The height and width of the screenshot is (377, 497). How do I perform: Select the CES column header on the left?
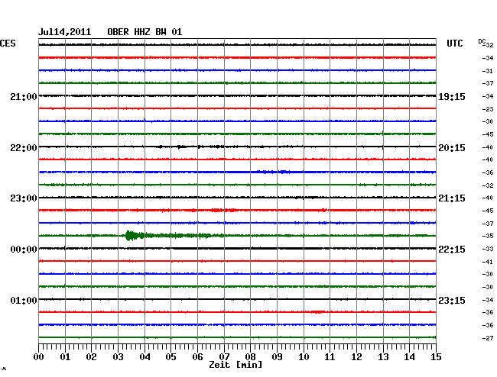click(8, 43)
